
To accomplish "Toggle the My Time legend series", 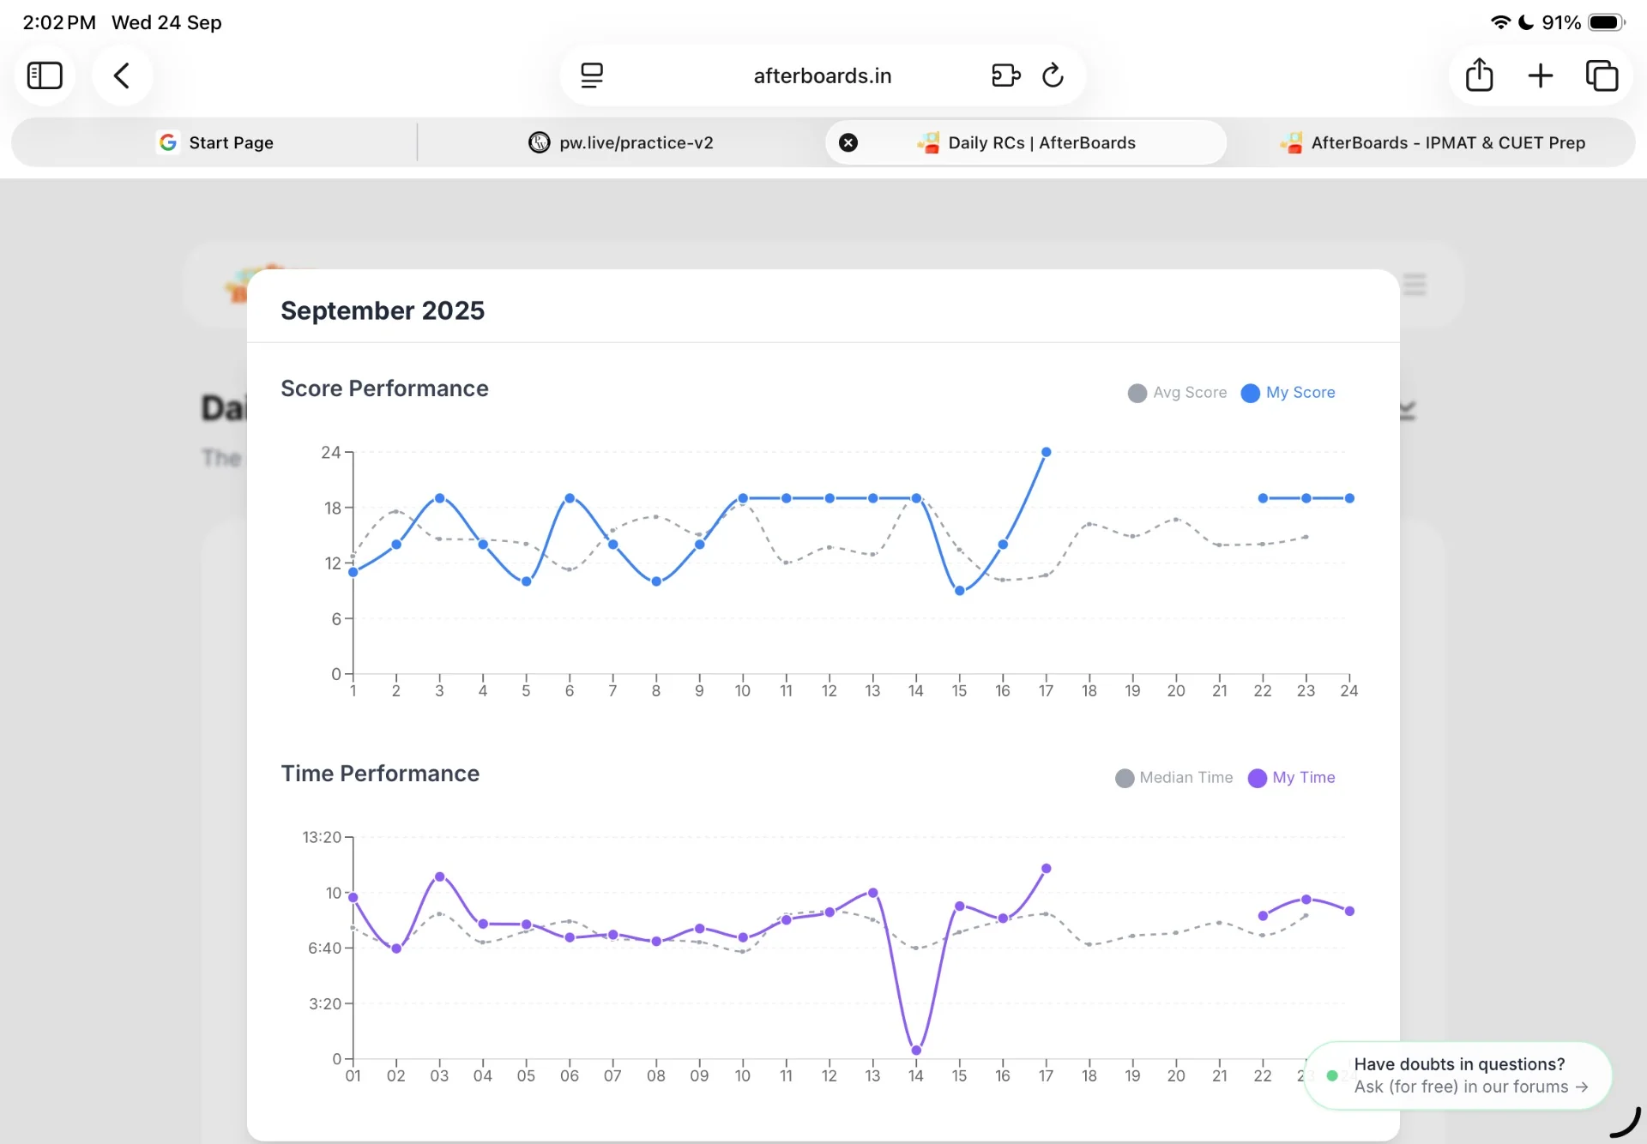I will 1292,778.
